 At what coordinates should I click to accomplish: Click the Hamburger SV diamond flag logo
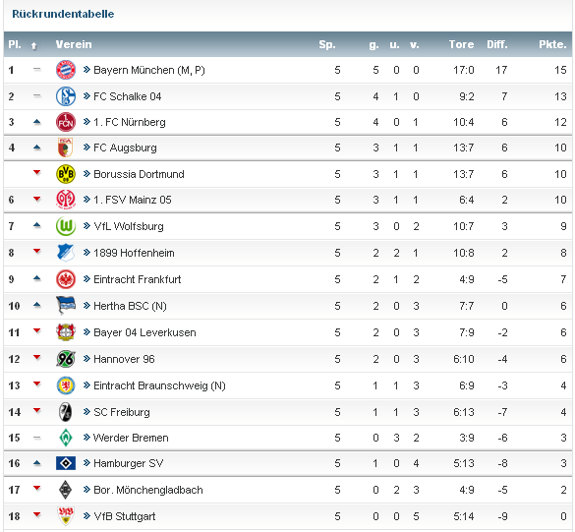point(66,463)
